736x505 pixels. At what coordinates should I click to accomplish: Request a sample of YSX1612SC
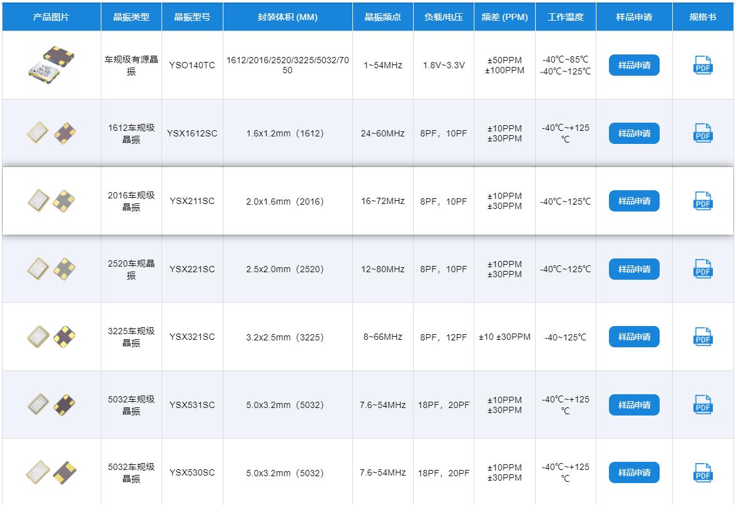pos(634,133)
